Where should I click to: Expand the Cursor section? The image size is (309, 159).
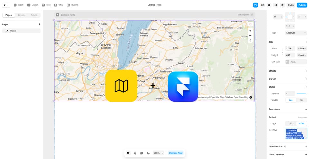(x=306, y=79)
